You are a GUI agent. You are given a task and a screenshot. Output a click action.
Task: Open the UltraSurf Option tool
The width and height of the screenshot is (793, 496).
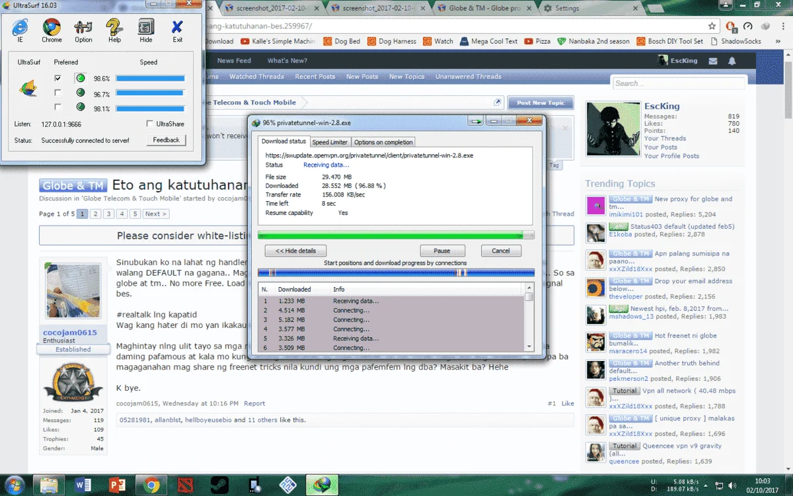pos(83,30)
